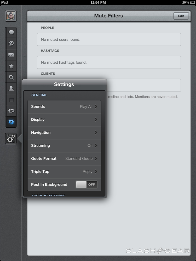This screenshot has height=261, width=196.
Task: Open the Navigation settings row
Action: click(x=64, y=133)
